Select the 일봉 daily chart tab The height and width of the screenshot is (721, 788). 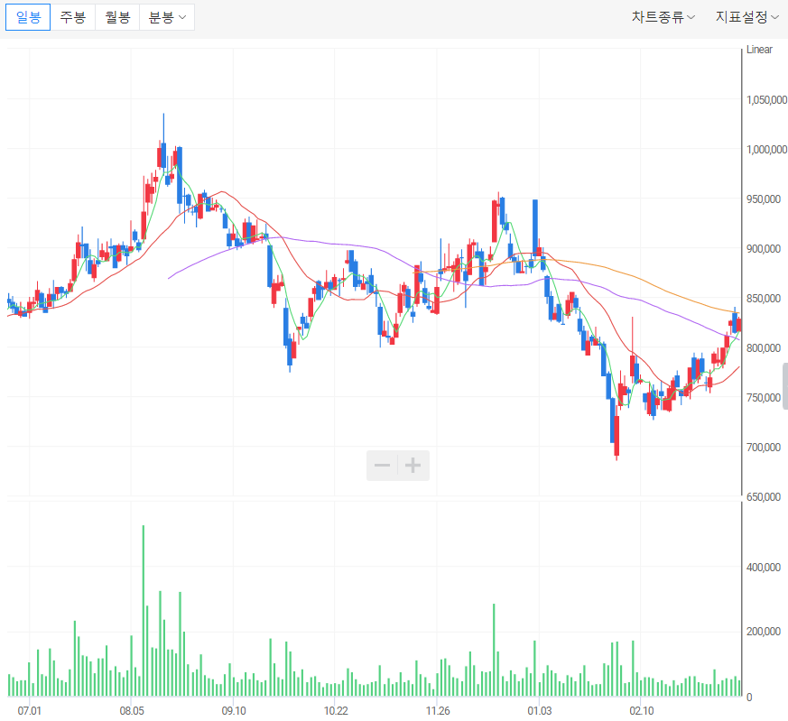point(28,17)
